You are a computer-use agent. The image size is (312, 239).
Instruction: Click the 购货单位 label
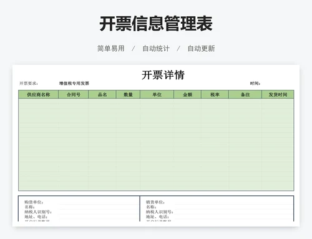pos(34,202)
